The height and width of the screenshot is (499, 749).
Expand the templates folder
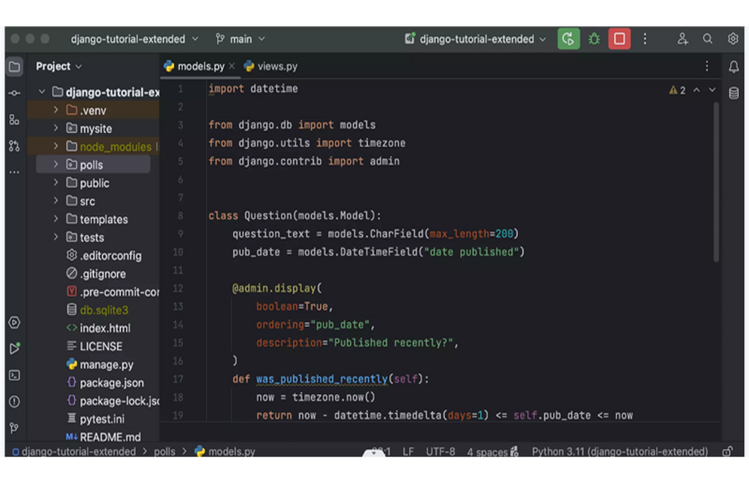(x=56, y=219)
